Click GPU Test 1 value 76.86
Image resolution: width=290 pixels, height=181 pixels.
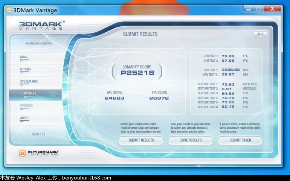pos(228,56)
